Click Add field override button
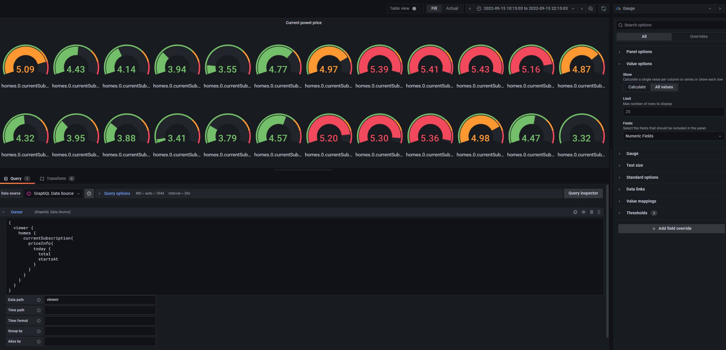Image resolution: width=726 pixels, height=350 pixels. (x=671, y=228)
